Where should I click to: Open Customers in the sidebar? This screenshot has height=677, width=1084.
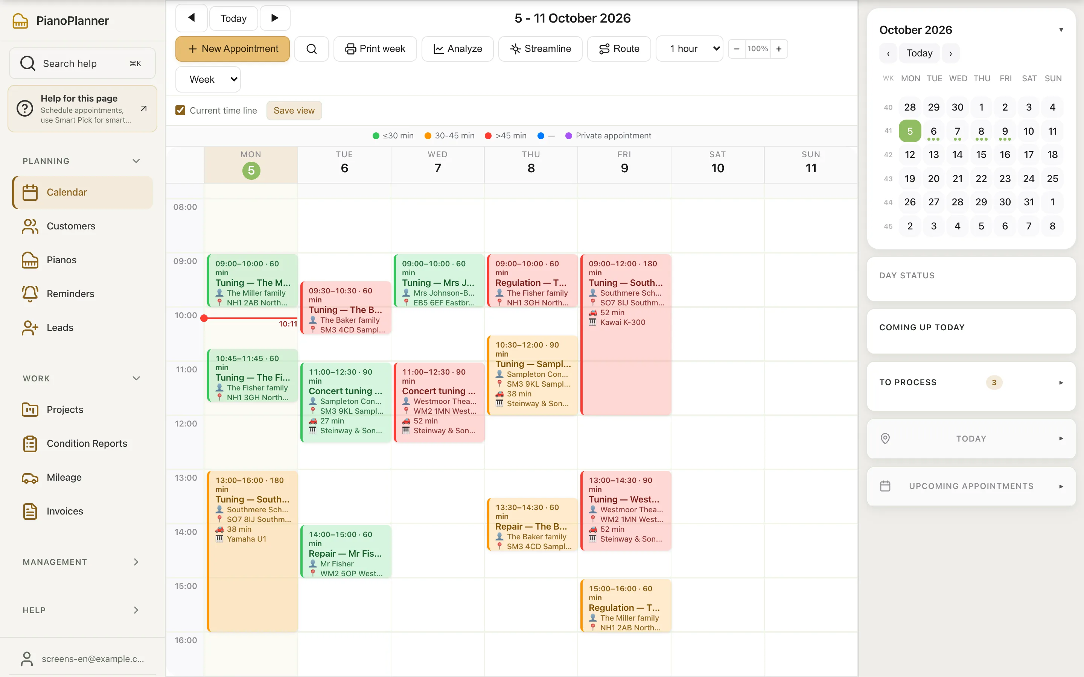tap(82, 226)
